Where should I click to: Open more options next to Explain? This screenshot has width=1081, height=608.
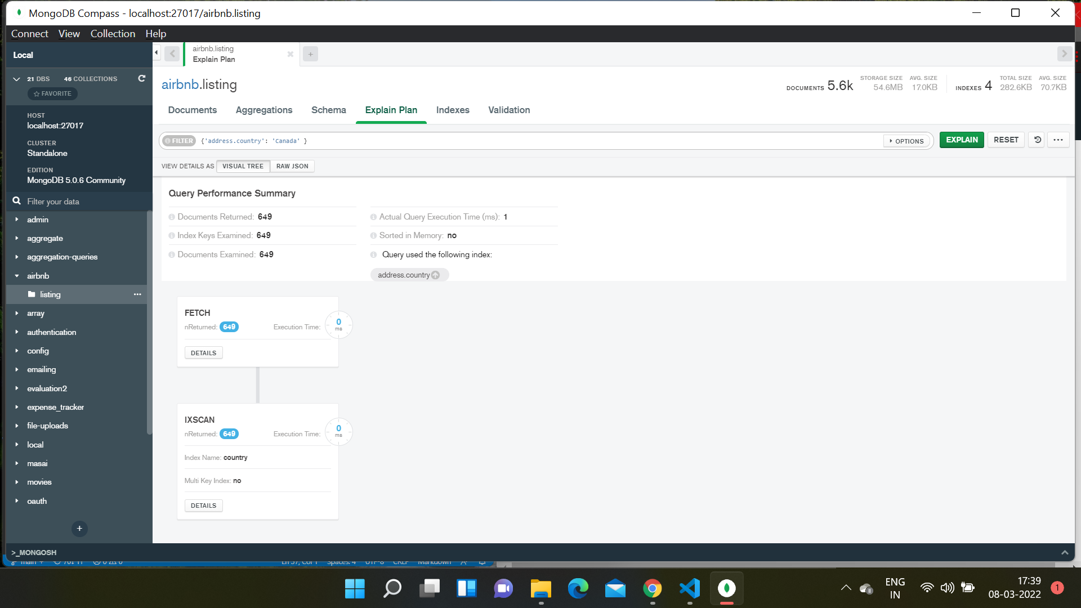[x=1058, y=140]
